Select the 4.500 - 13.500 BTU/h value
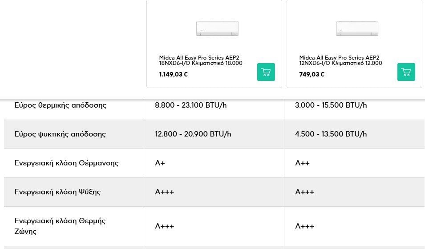The image size is (425, 249). 331,134
